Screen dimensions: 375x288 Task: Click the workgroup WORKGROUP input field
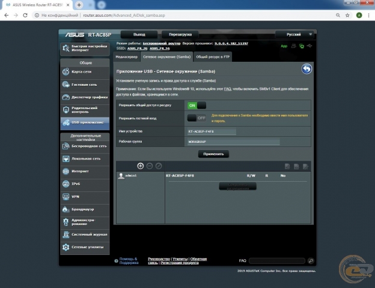pyautogui.click(x=233, y=142)
